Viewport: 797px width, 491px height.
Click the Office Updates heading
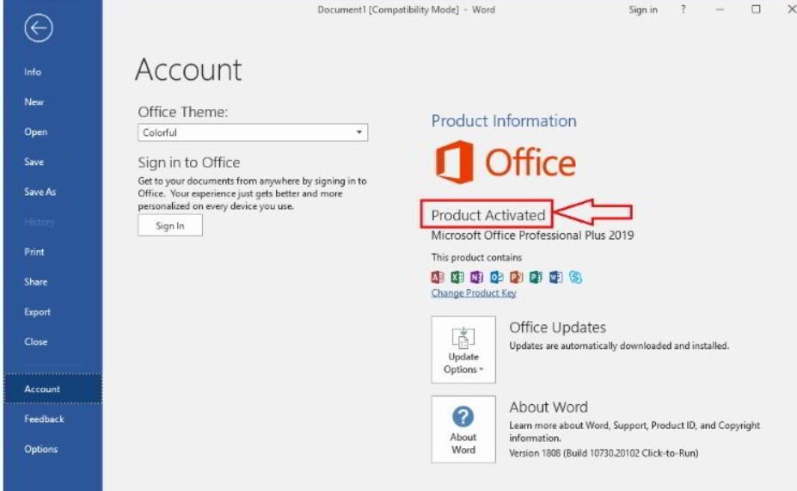pos(558,328)
